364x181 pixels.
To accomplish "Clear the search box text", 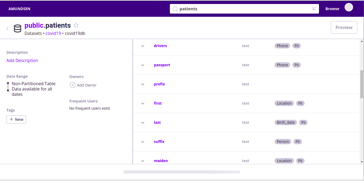I will (313, 9).
